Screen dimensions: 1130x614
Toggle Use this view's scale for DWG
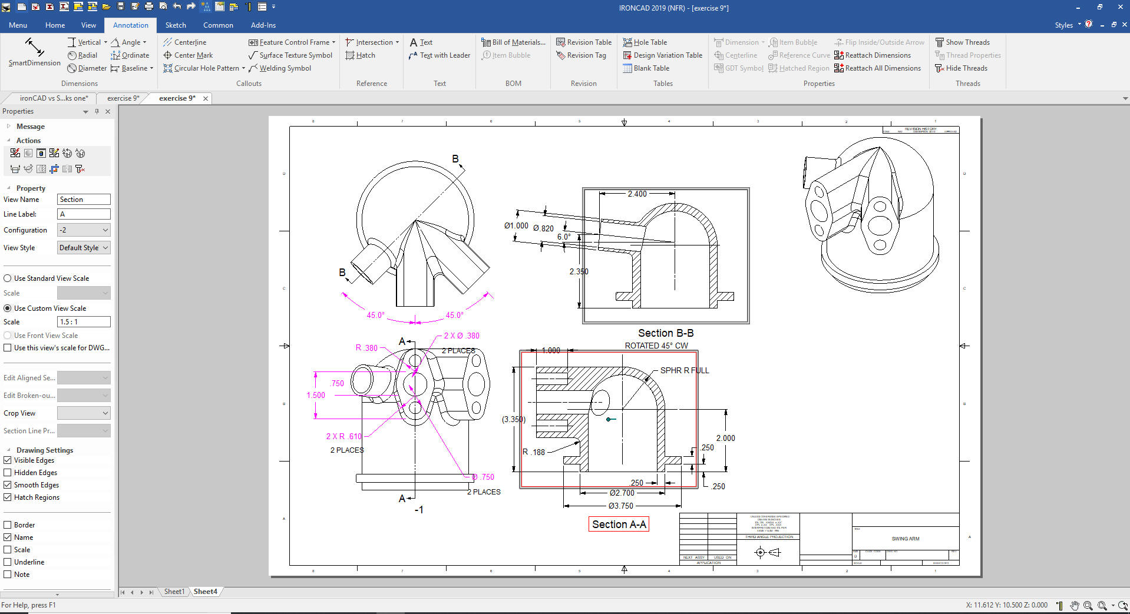57,348
